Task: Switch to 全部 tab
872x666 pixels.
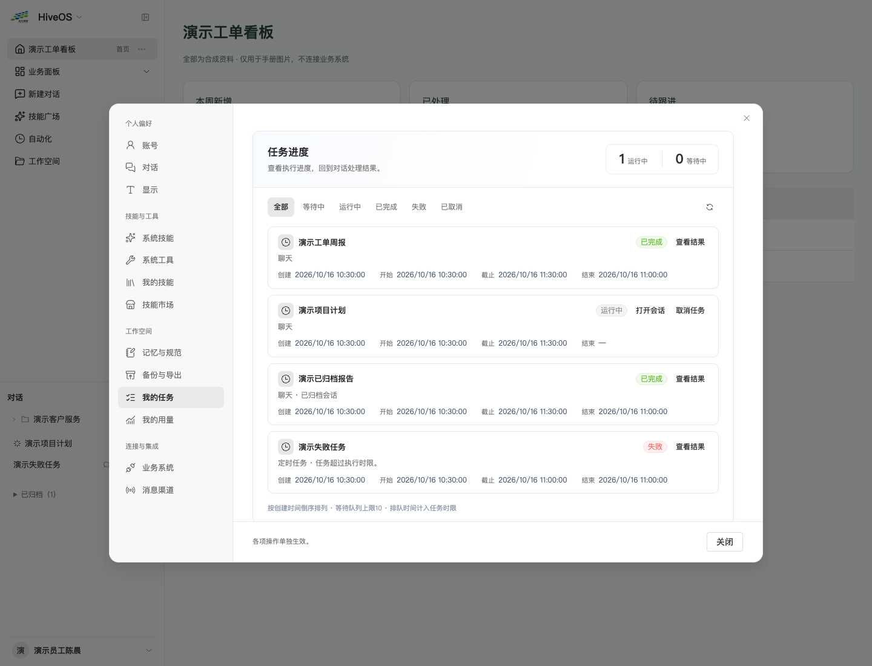Action: pyautogui.click(x=281, y=207)
